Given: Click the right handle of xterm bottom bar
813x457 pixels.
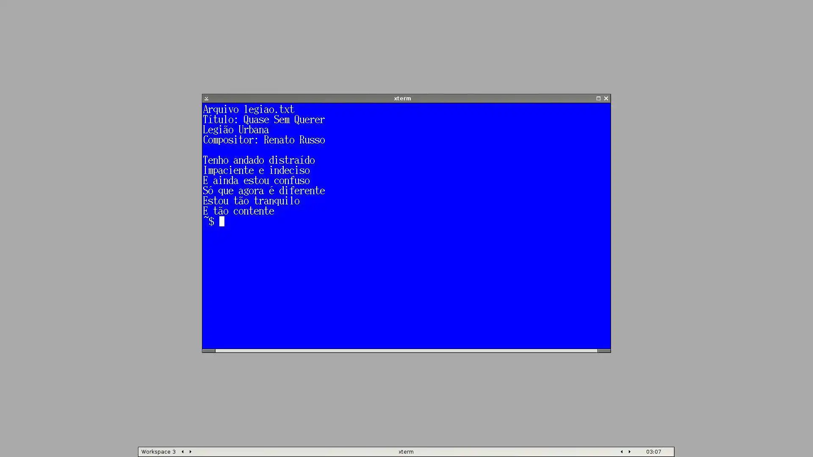Looking at the screenshot, I should click(604, 351).
